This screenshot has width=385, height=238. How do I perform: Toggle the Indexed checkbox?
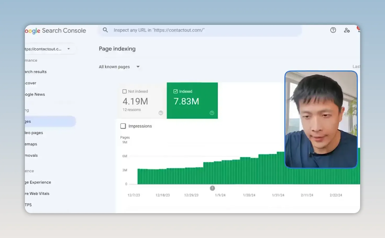[175, 91]
